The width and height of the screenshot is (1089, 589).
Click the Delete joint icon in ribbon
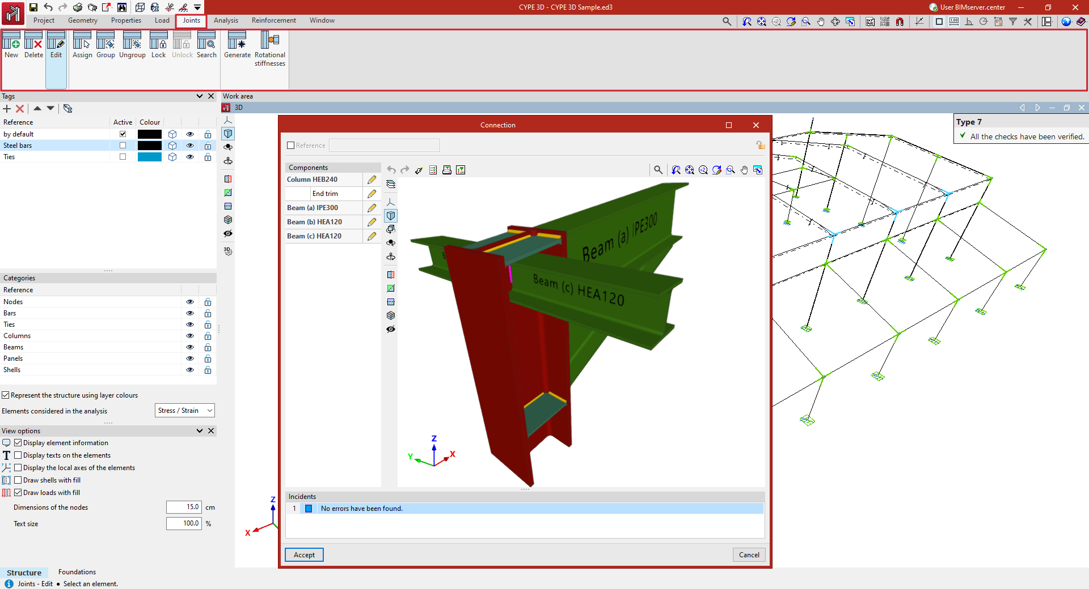click(33, 45)
